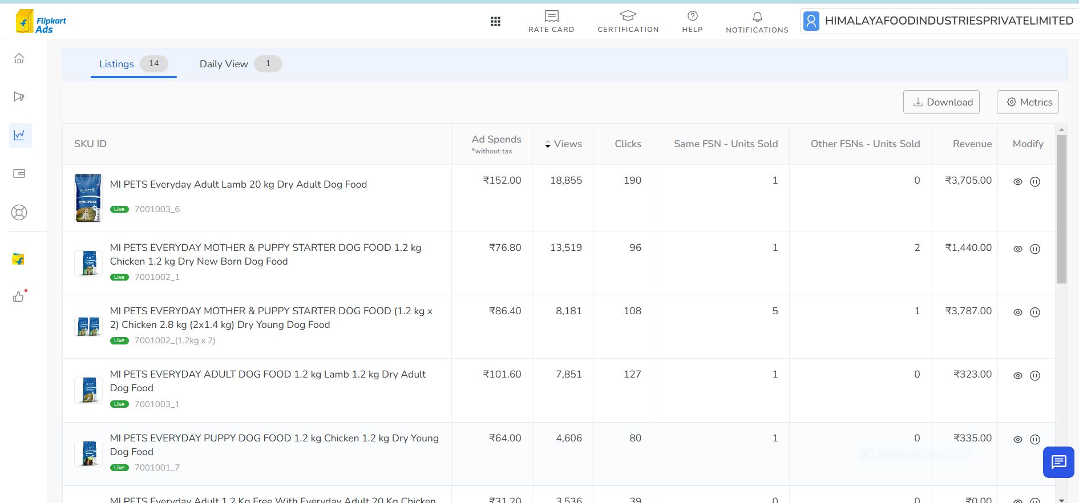Click the scrollbar down arrow

point(1061,500)
